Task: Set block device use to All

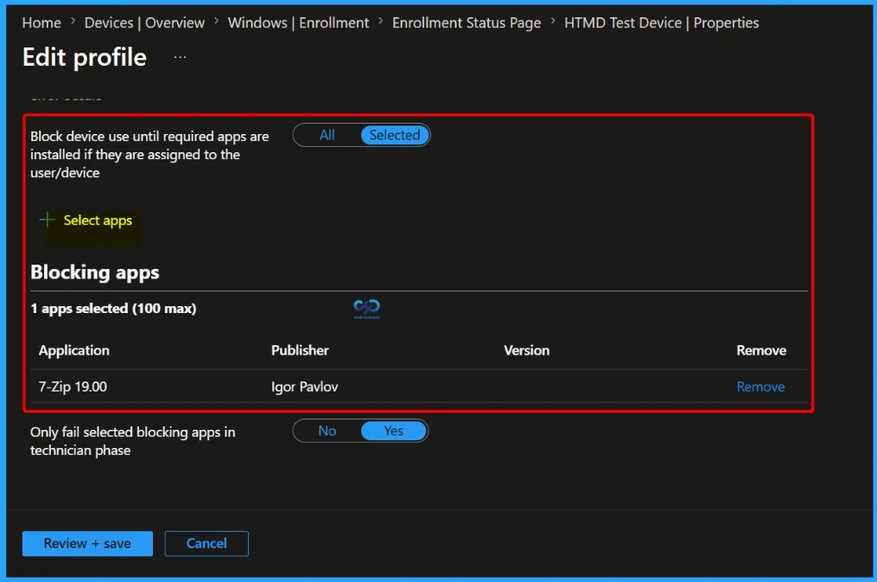Action: [x=327, y=135]
